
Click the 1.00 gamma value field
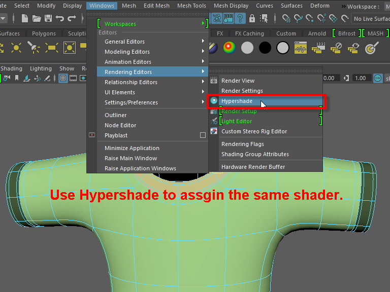361,78
